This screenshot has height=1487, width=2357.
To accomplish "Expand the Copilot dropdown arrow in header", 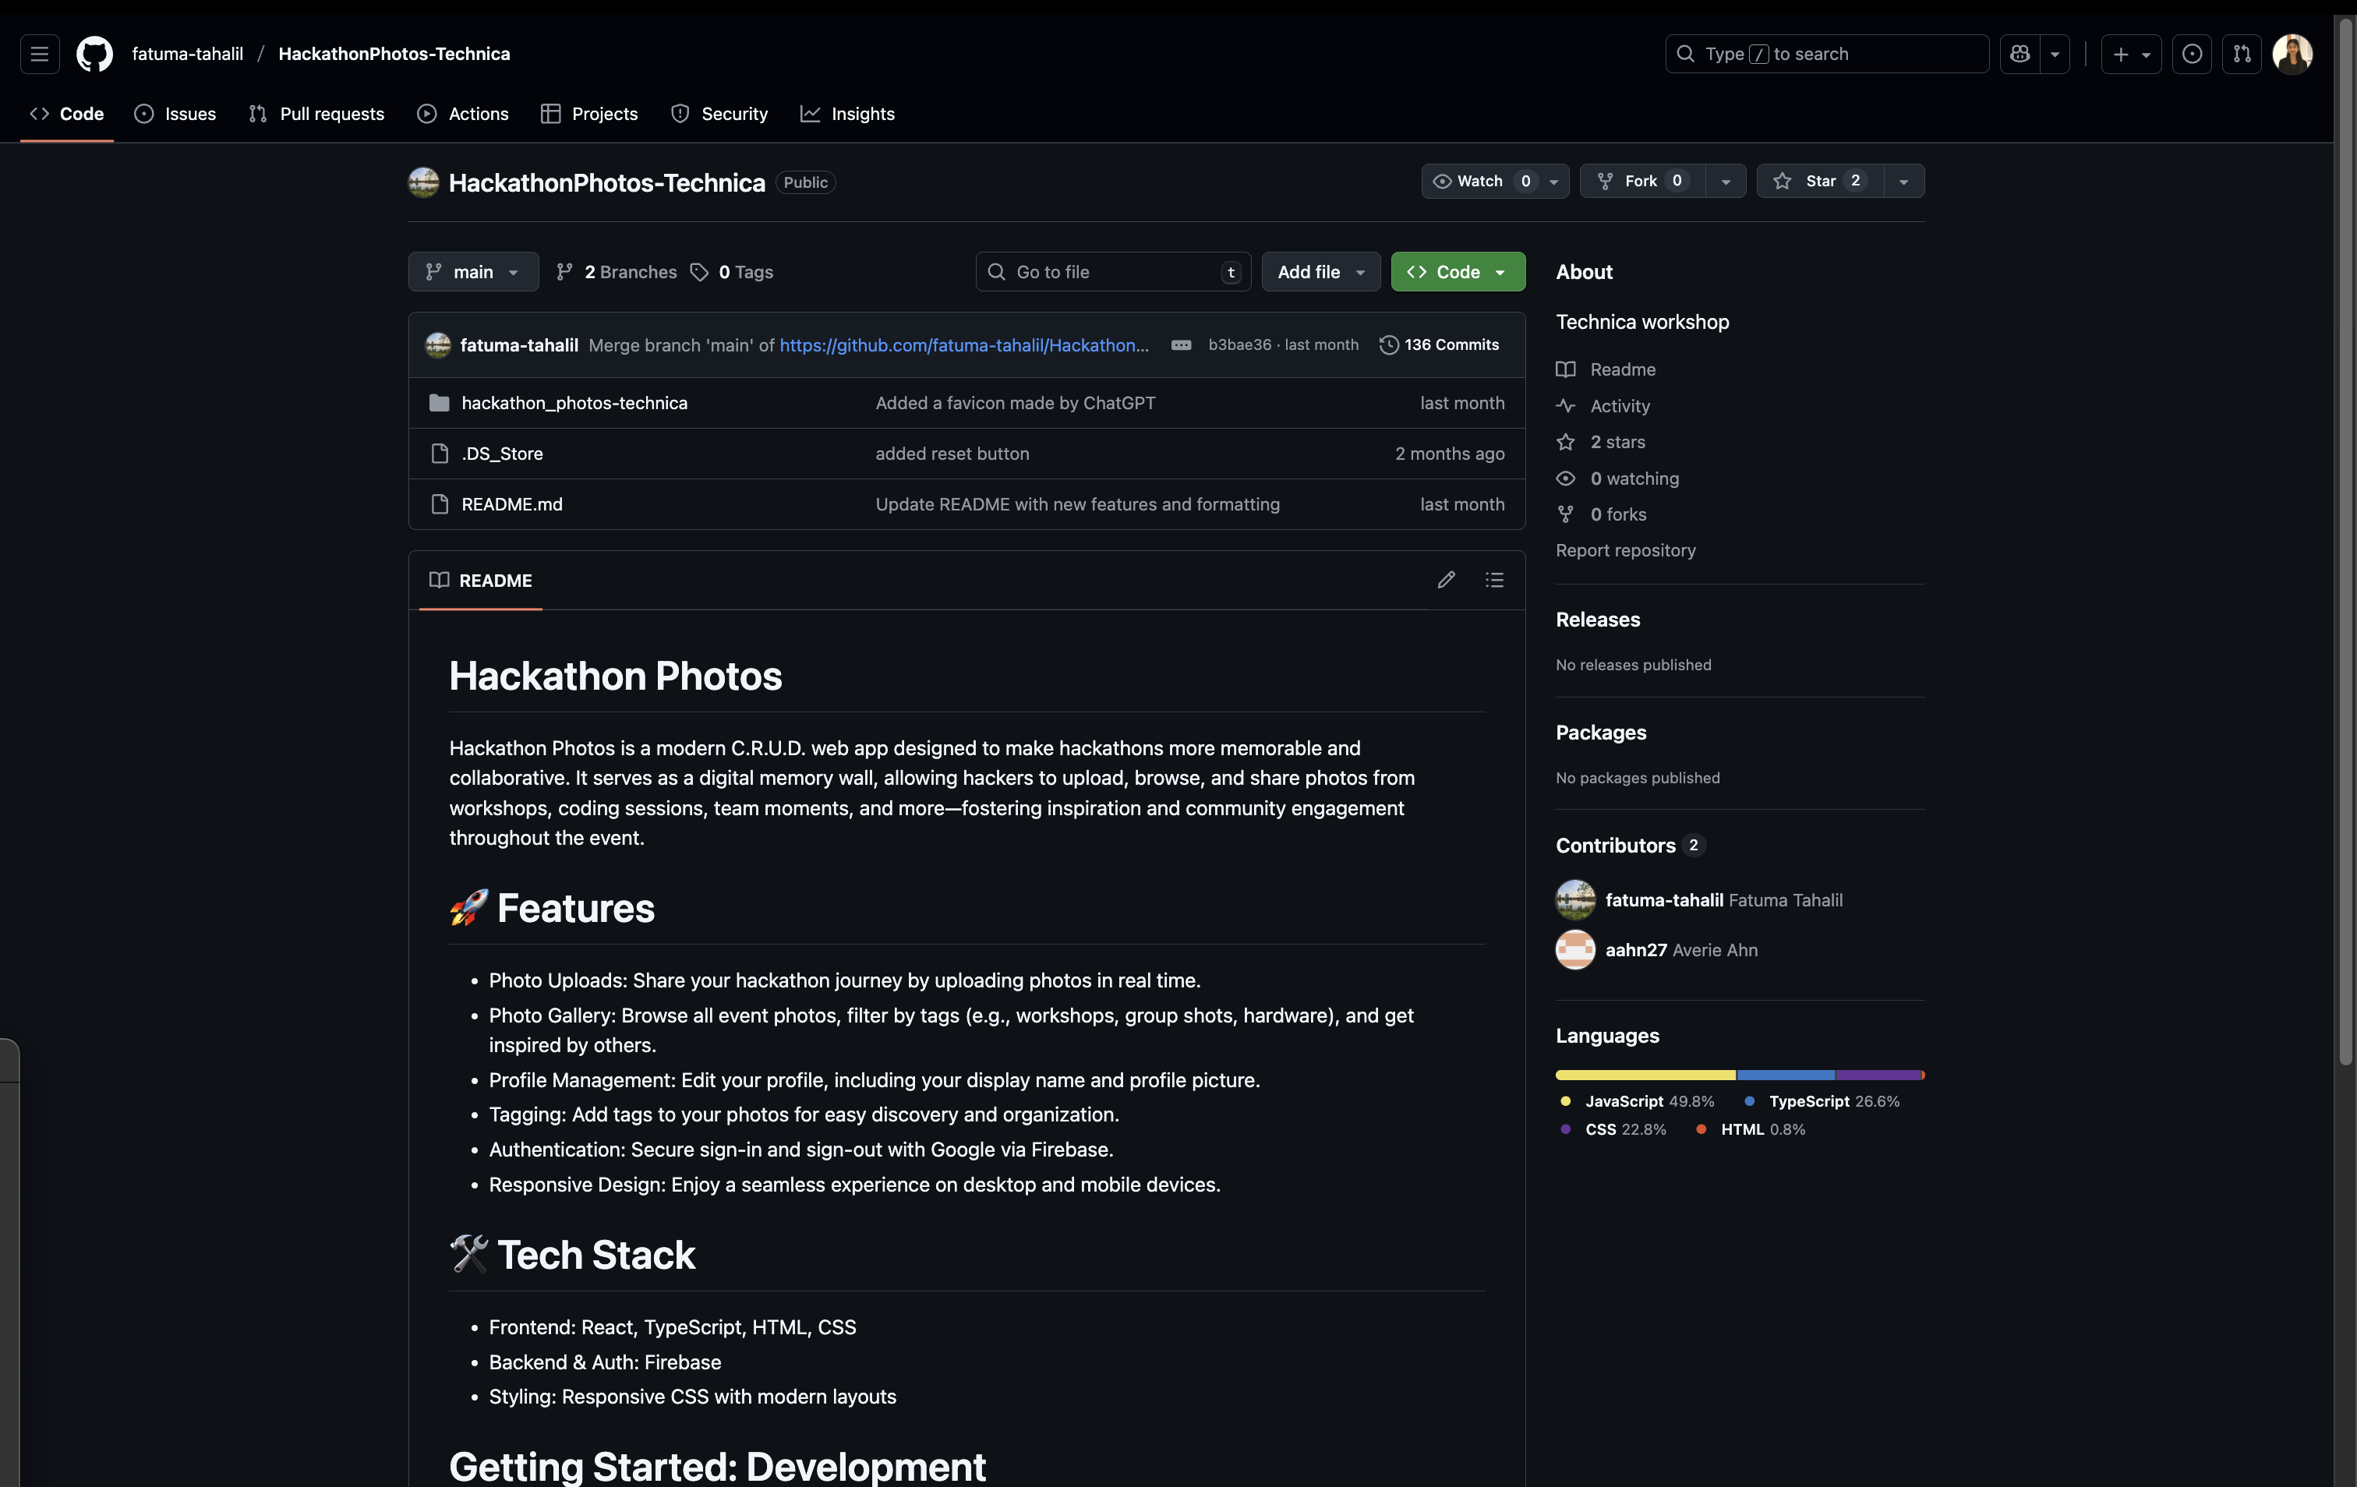I will pos(2055,54).
